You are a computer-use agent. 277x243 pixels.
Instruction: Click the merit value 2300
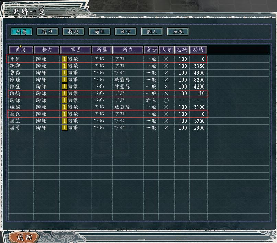199,128
